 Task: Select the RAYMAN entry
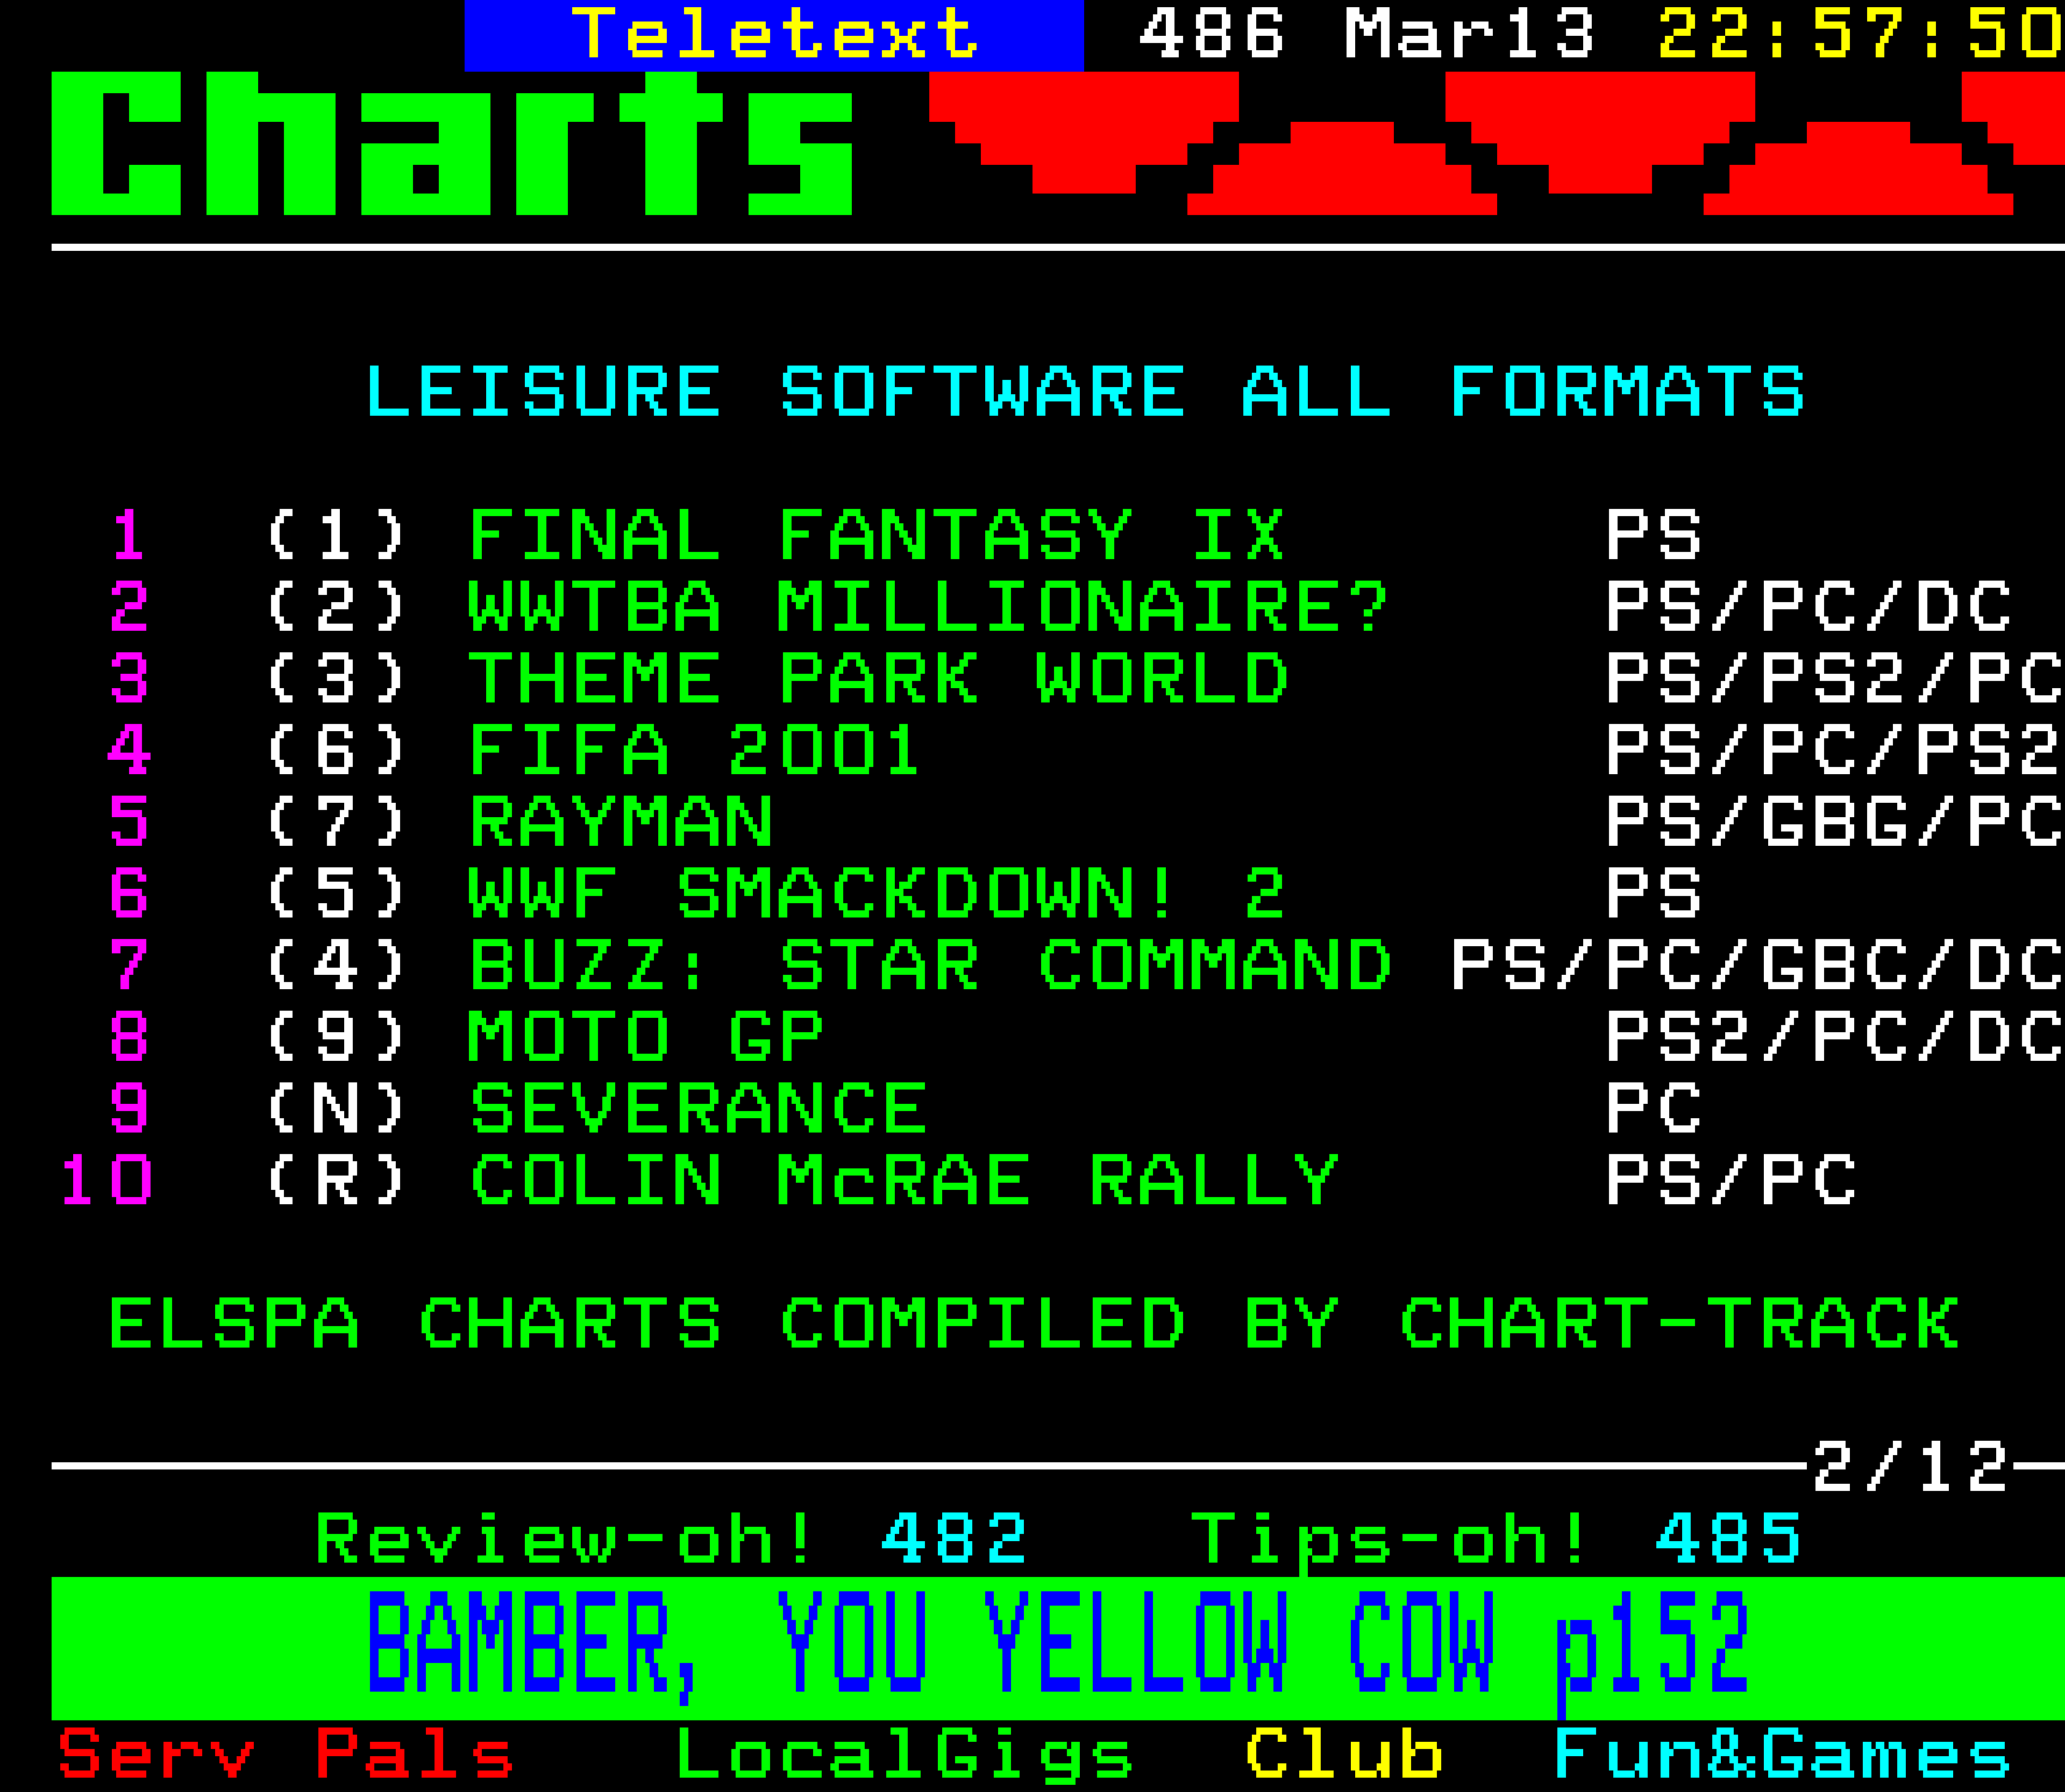(622, 822)
